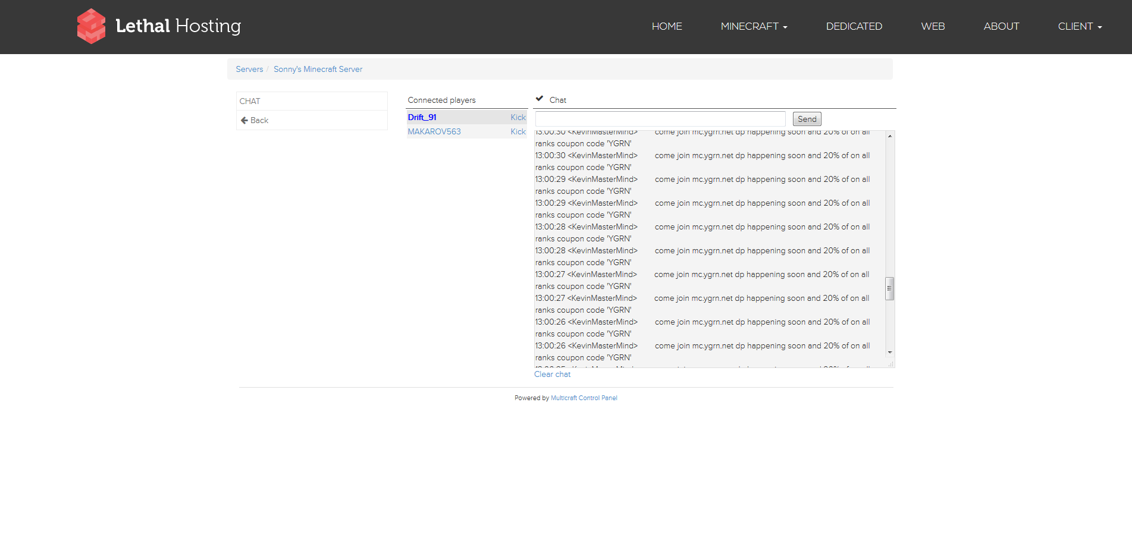The height and width of the screenshot is (547, 1132).
Task: Select player Drift_91 in connected players
Action: (x=422, y=118)
